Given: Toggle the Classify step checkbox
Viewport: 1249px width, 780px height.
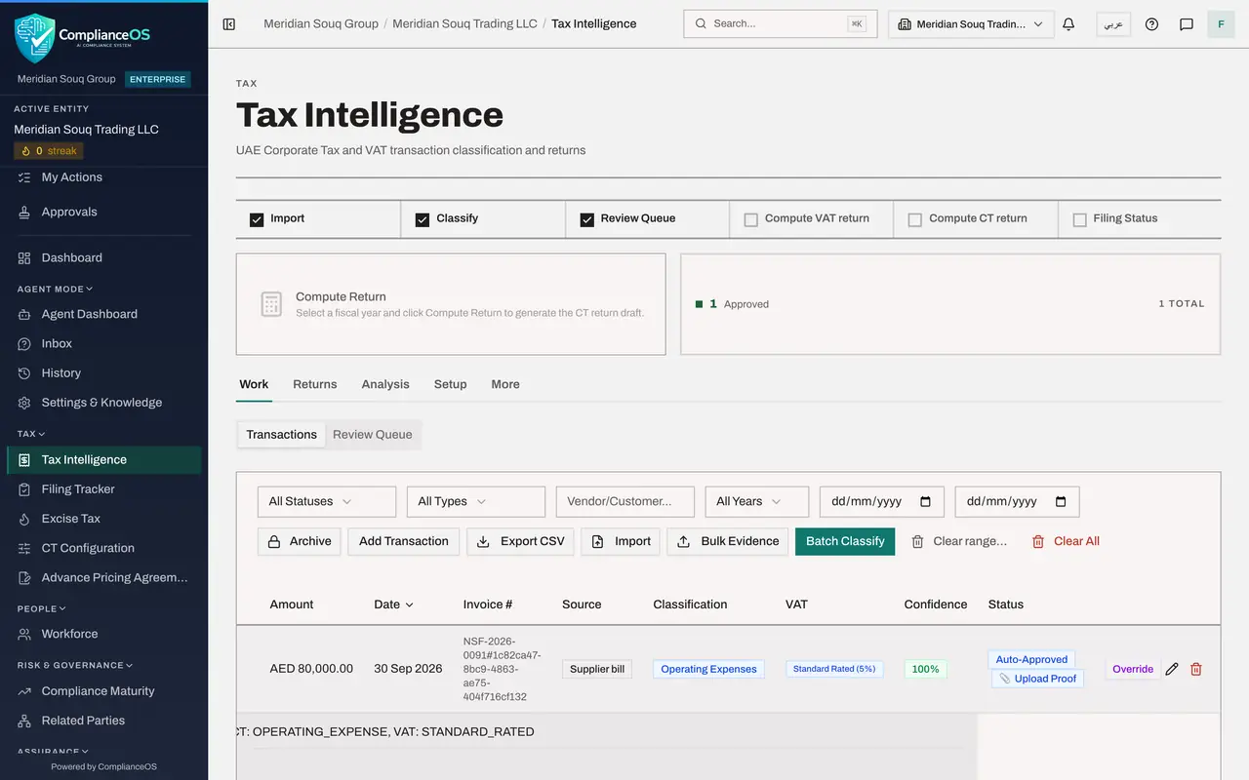Looking at the screenshot, I should pos(423,219).
